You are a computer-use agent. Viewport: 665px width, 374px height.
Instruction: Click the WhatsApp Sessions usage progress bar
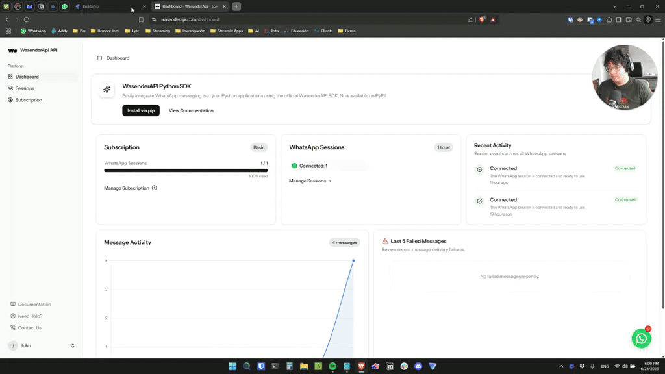coord(186,171)
